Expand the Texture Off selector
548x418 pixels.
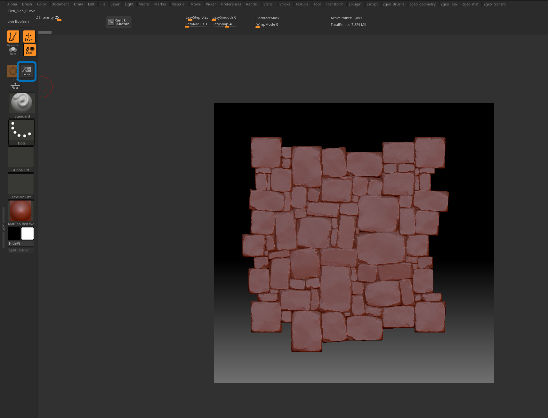coord(21,186)
